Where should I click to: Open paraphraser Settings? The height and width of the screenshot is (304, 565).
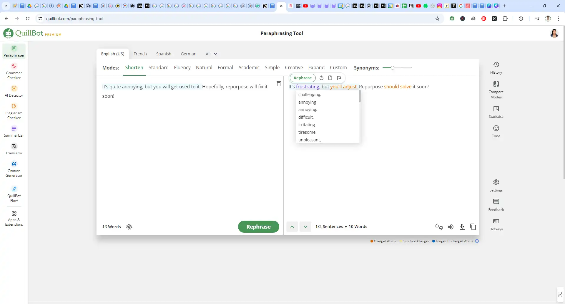coord(496,186)
